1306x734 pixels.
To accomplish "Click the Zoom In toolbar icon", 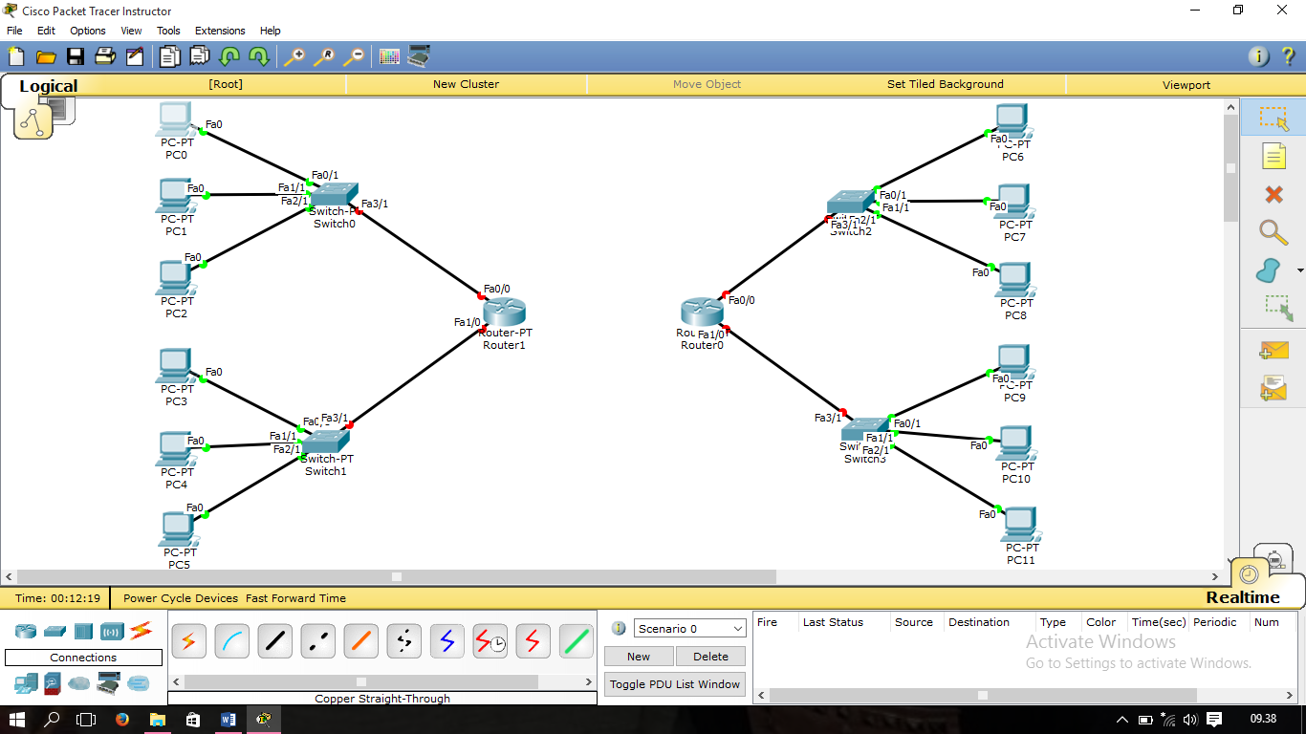I will (x=295, y=55).
